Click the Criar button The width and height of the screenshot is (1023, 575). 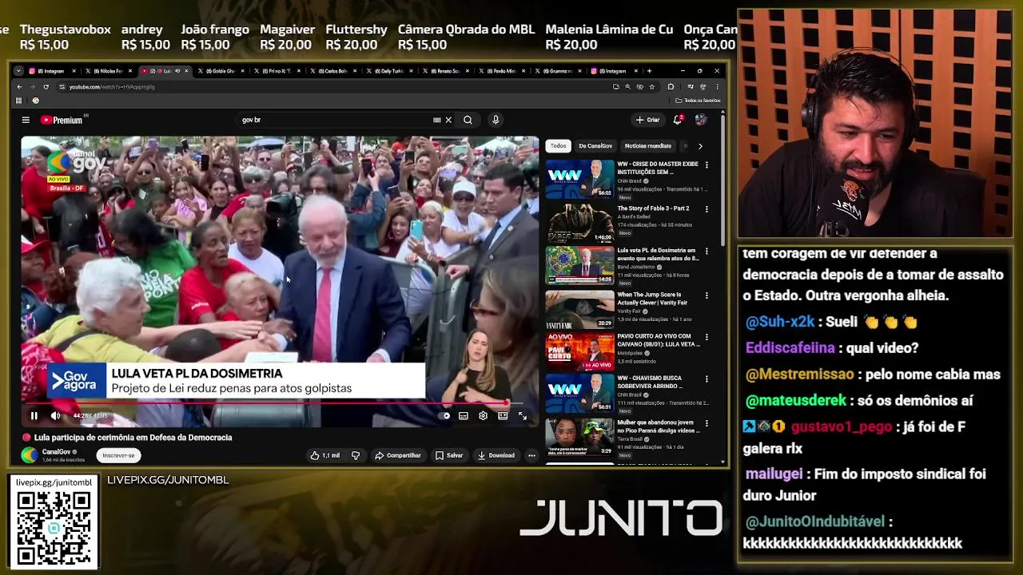tap(647, 120)
